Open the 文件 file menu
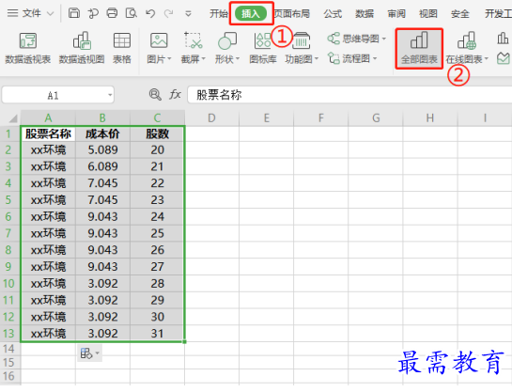Image resolution: width=512 pixels, height=392 pixels. pos(30,13)
